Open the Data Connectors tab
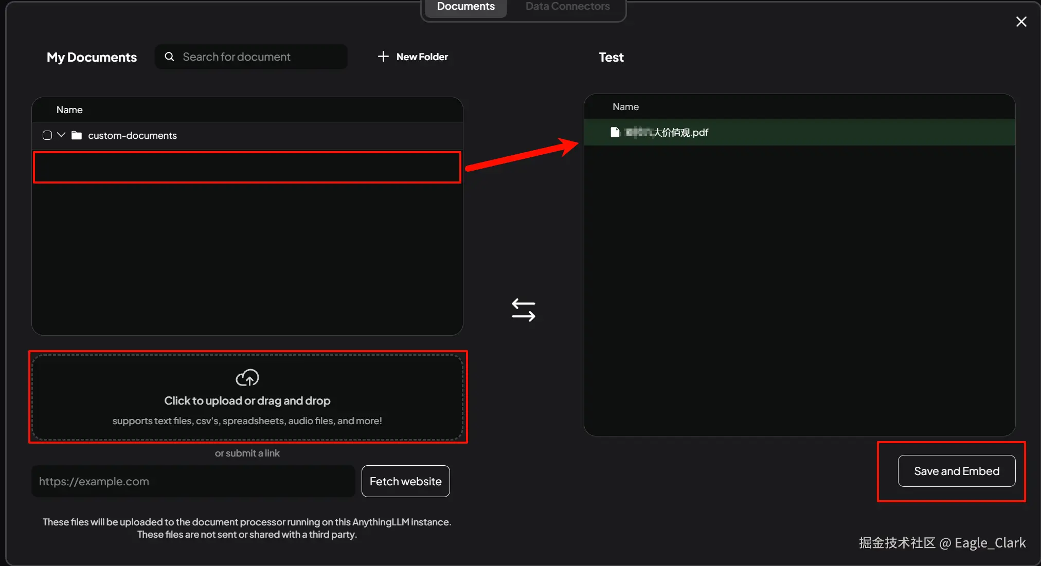Image resolution: width=1041 pixels, height=566 pixels. (x=567, y=7)
